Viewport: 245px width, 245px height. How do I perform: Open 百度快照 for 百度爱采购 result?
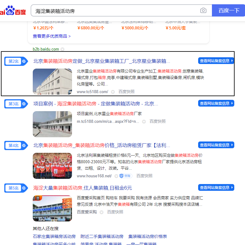point(115,212)
